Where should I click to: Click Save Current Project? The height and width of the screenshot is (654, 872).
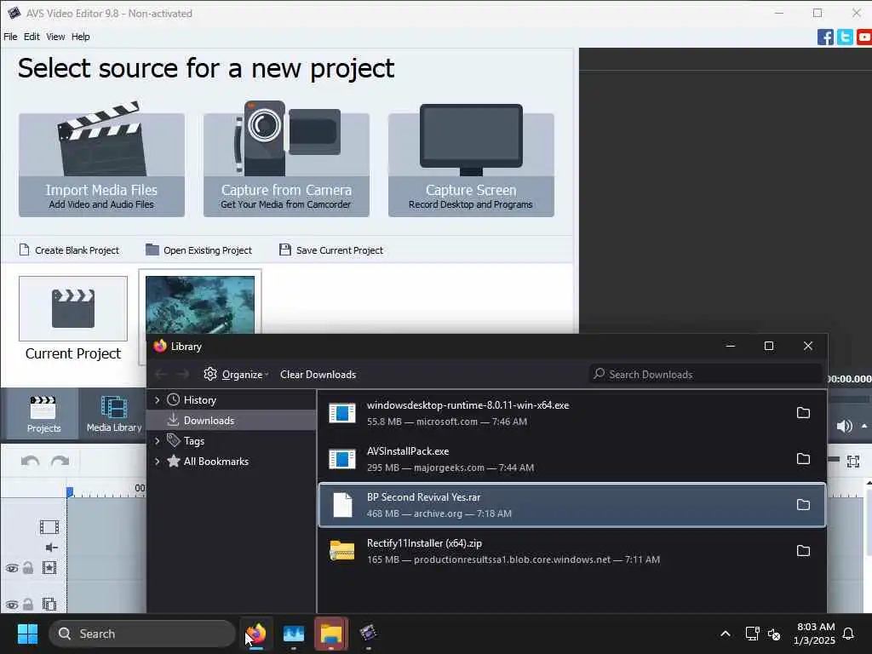point(331,250)
